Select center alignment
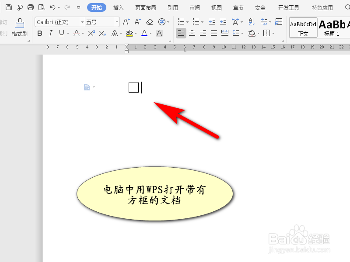Image resolution: width=350 pixels, height=262 pixels. coord(192,33)
